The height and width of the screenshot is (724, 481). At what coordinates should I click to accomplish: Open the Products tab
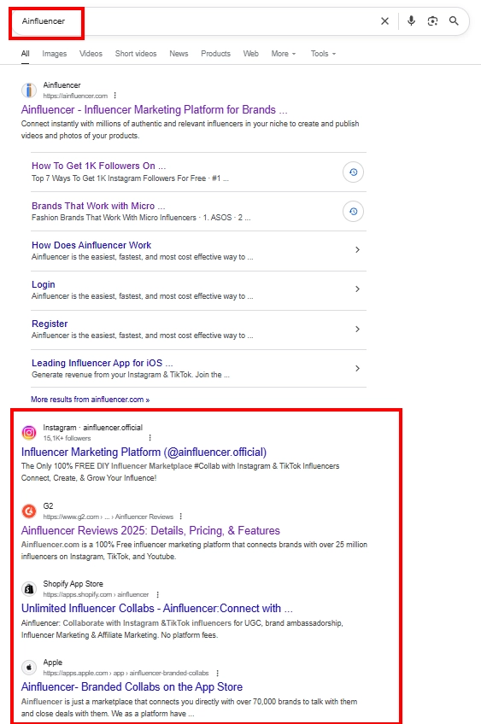pyautogui.click(x=216, y=54)
